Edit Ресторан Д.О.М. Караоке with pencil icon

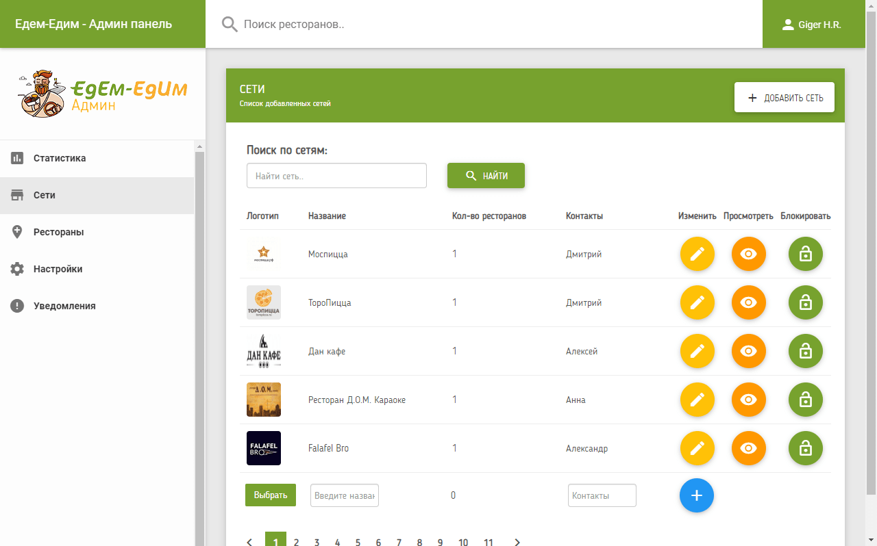697,400
